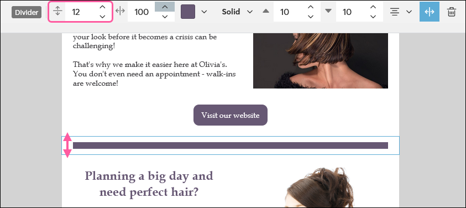The width and height of the screenshot is (466, 208).
Task: Click the bottom padding triangle icon
Action: click(x=328, y=11)
